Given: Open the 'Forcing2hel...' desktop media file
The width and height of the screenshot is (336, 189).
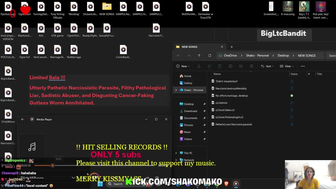Looking at the screenshot, I should point(41,9).
